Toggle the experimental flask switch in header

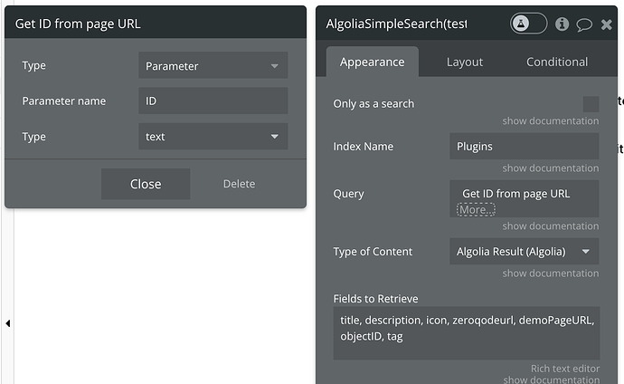tap(528, 24)
